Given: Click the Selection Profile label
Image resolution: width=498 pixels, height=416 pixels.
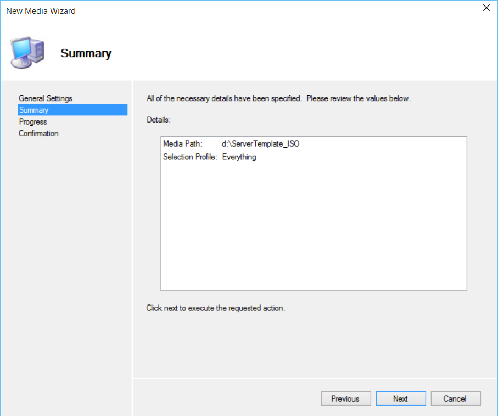Looking at the screenshot, I should [x=190, y=157].
